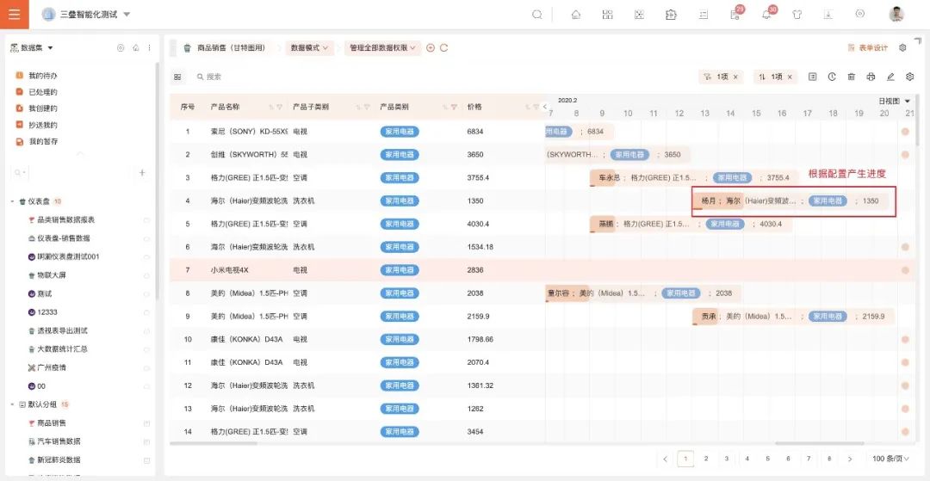Image resolution: width=930 pixels, height=481 pixels.
Task: Remove the filter 1项 chip
Action: pos(735,77)
